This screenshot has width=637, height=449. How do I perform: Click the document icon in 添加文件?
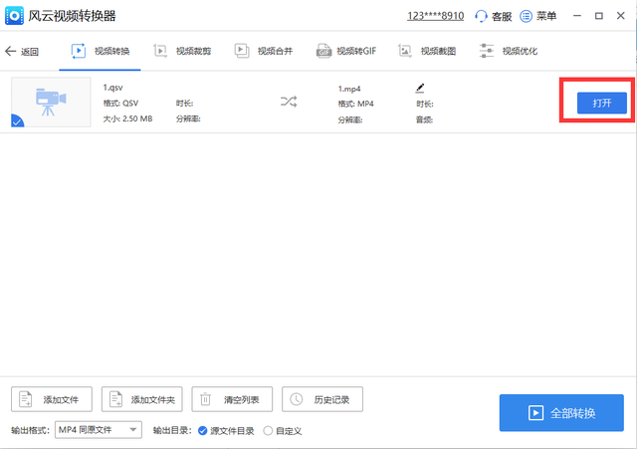pyautogui.click(x=26, y=399)
